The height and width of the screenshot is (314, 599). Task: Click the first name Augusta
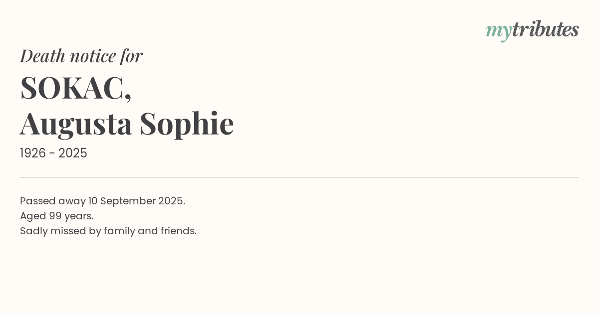[x=76, y=123]
